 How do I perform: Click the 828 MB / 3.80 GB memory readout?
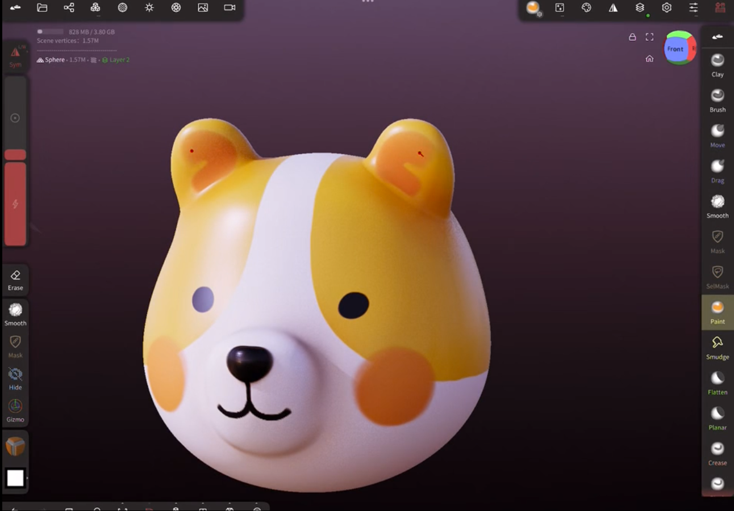coord(91,32)
